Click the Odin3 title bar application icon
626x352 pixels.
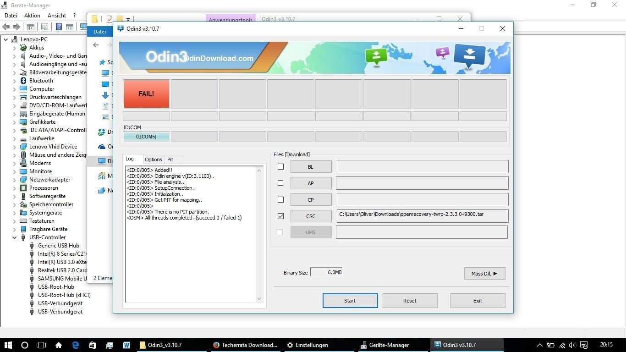[x=121, y=28]
